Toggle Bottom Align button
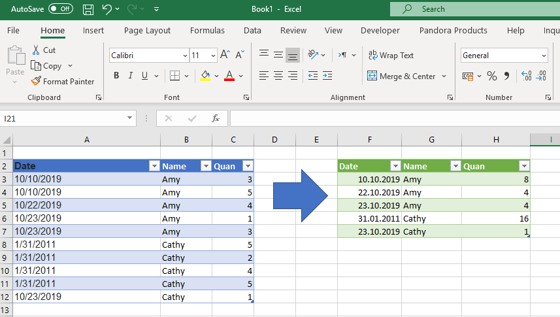Viewport: 560px width, 317px height. [293, 55]
